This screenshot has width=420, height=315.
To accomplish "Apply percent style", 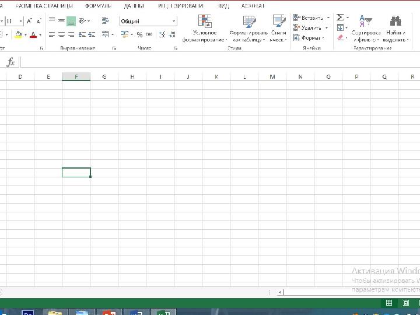I will [x=139, y=34].
